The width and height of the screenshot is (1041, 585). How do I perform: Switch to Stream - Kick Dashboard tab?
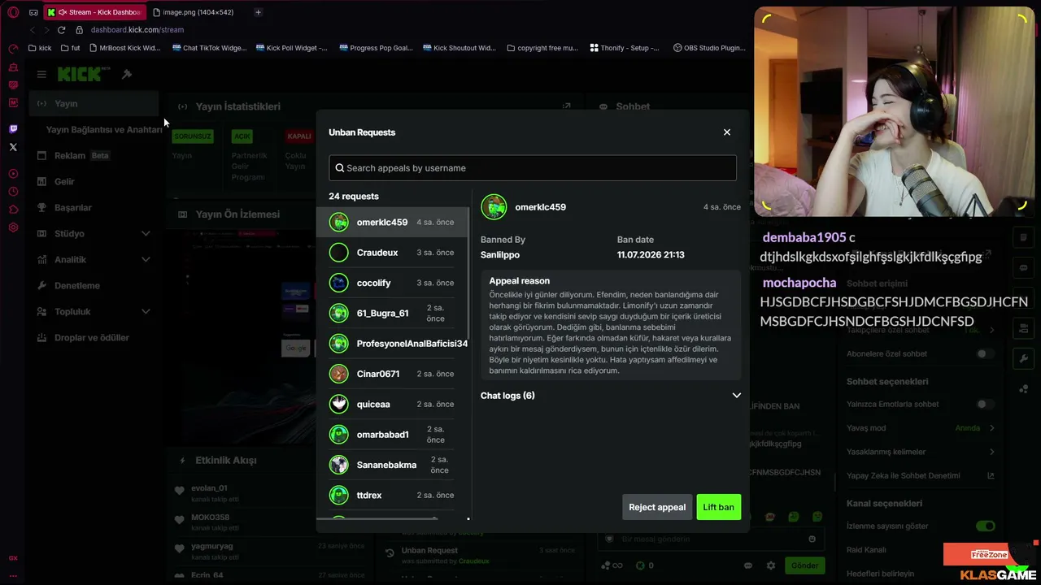[x=94, y=12]
